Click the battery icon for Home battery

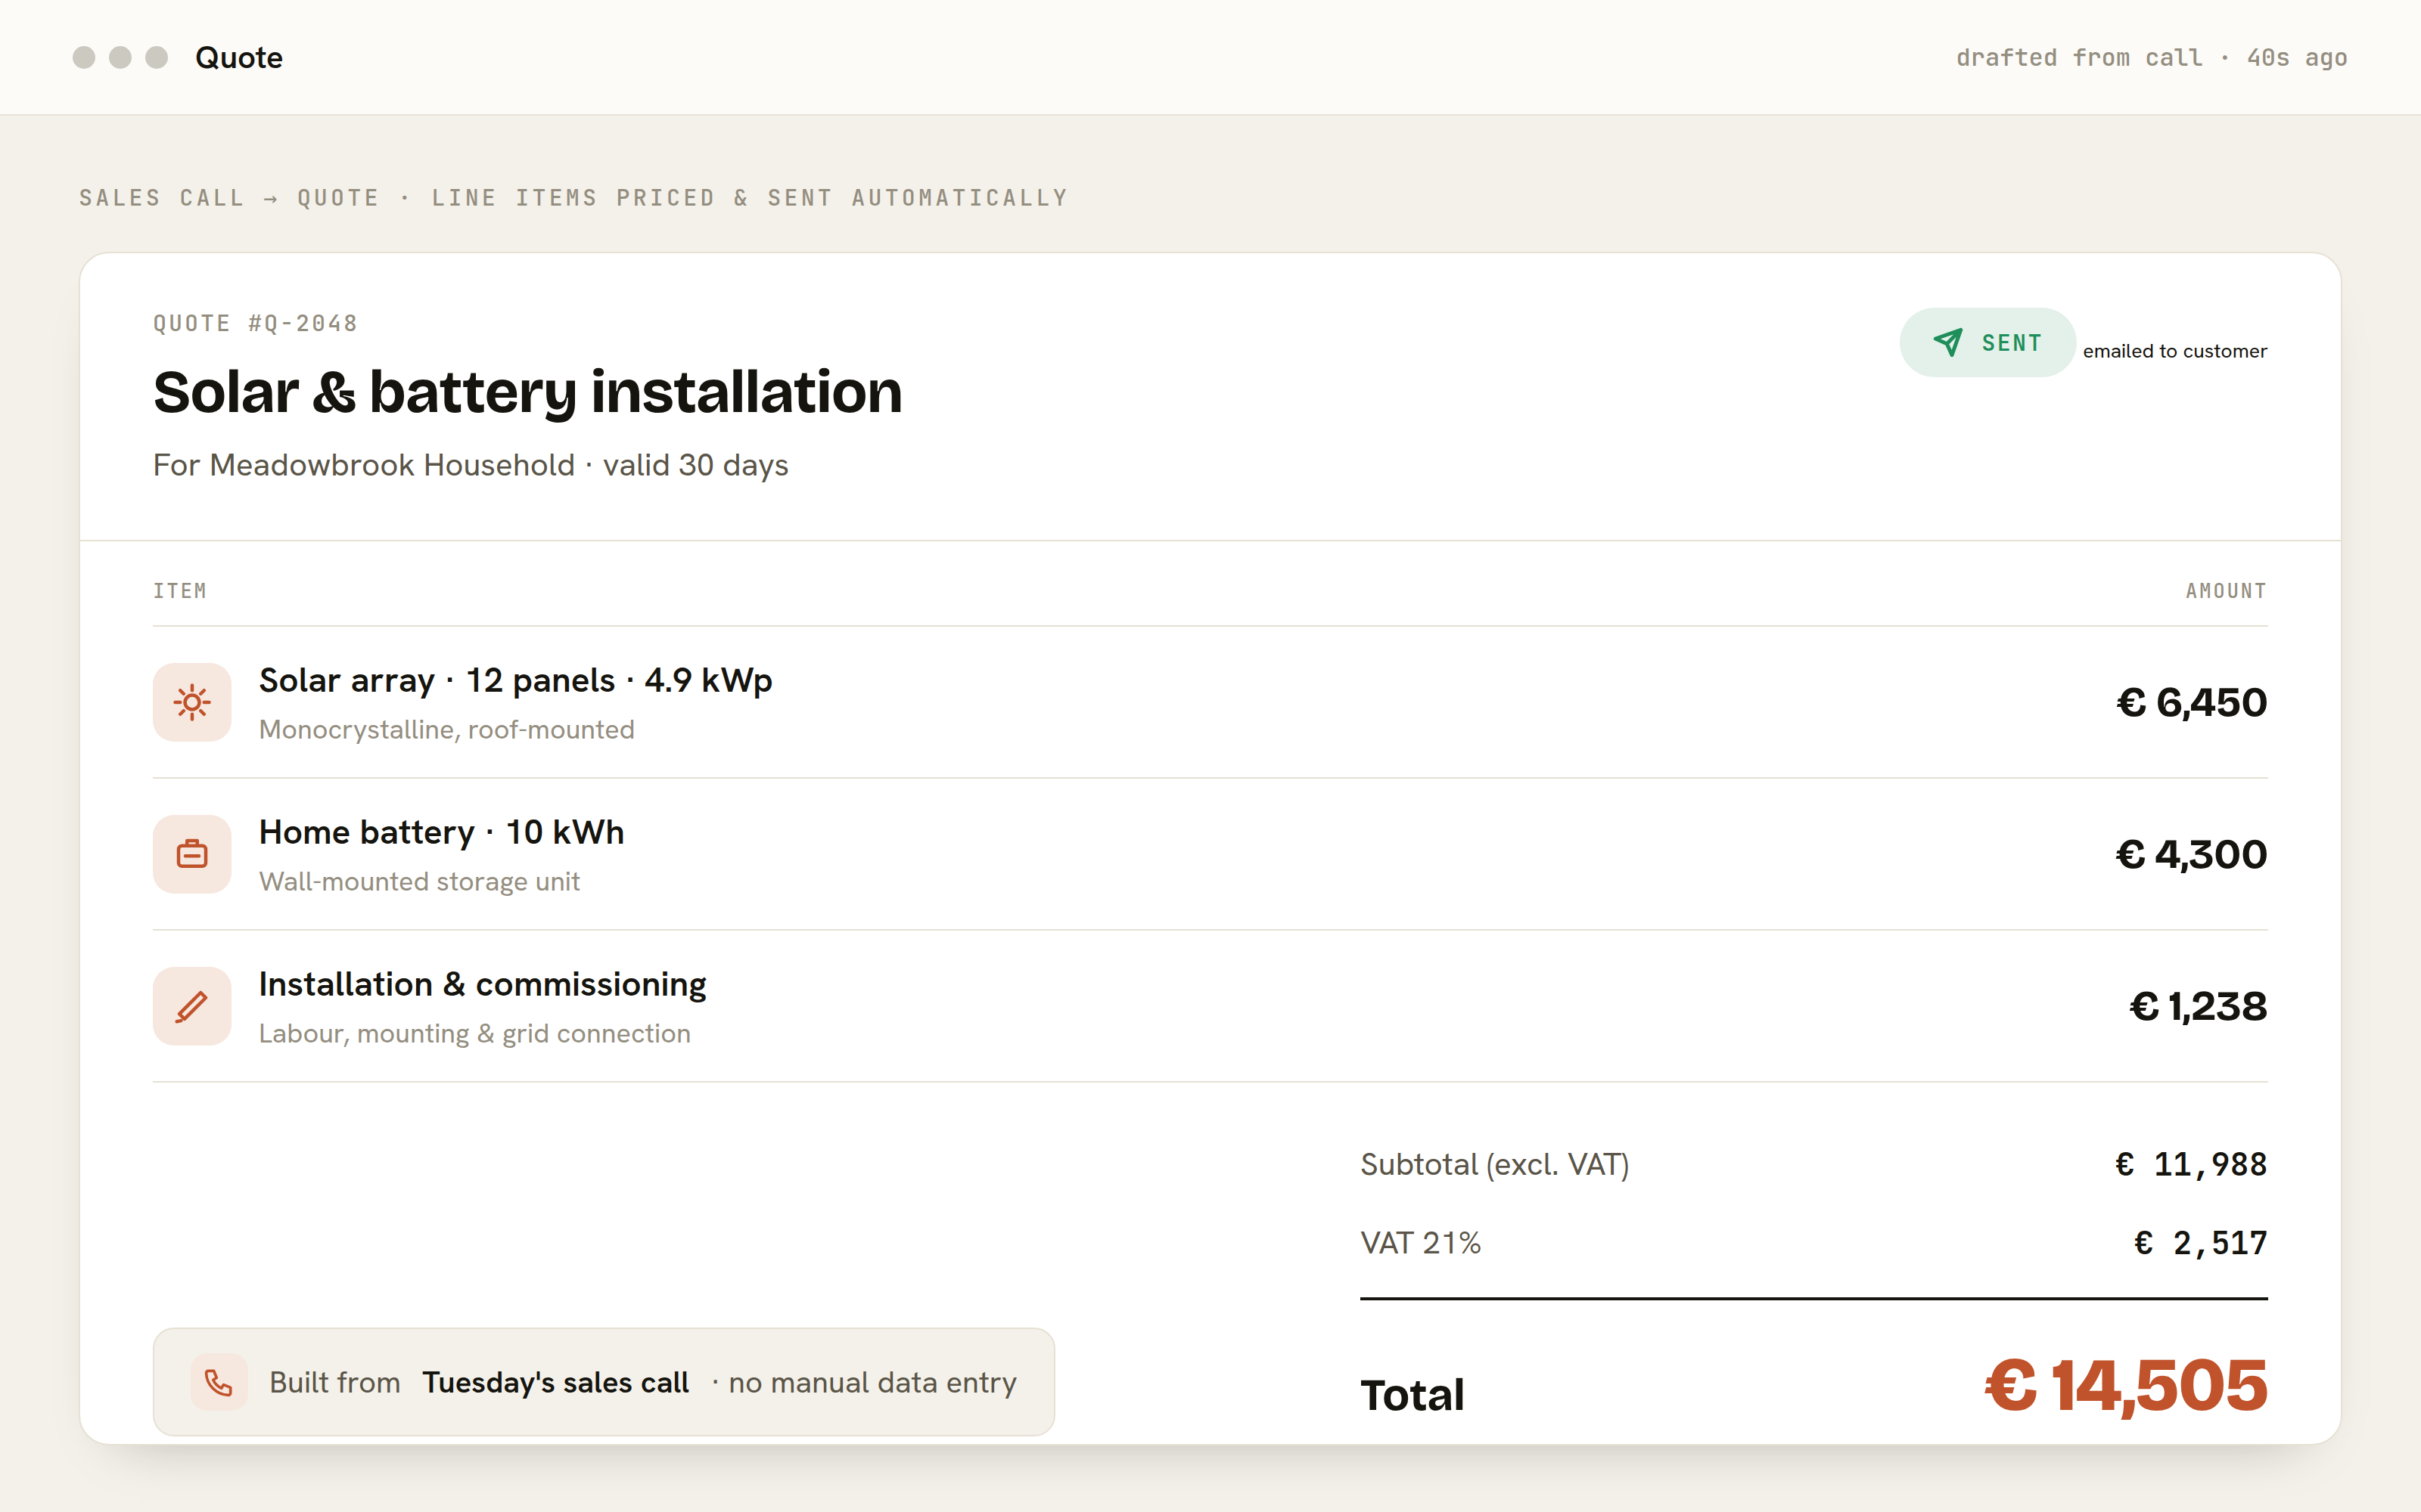coord(192,854)
